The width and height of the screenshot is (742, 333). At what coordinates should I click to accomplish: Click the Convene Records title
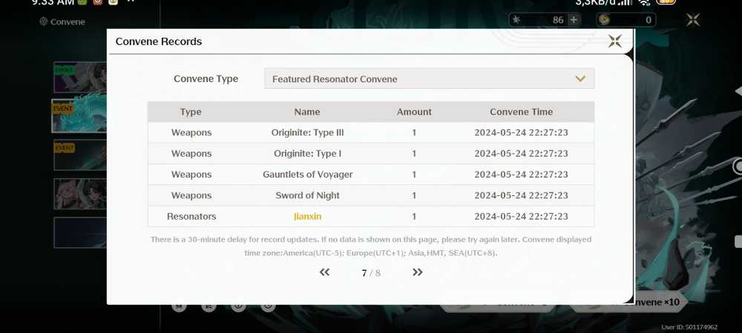click(159, 41)
